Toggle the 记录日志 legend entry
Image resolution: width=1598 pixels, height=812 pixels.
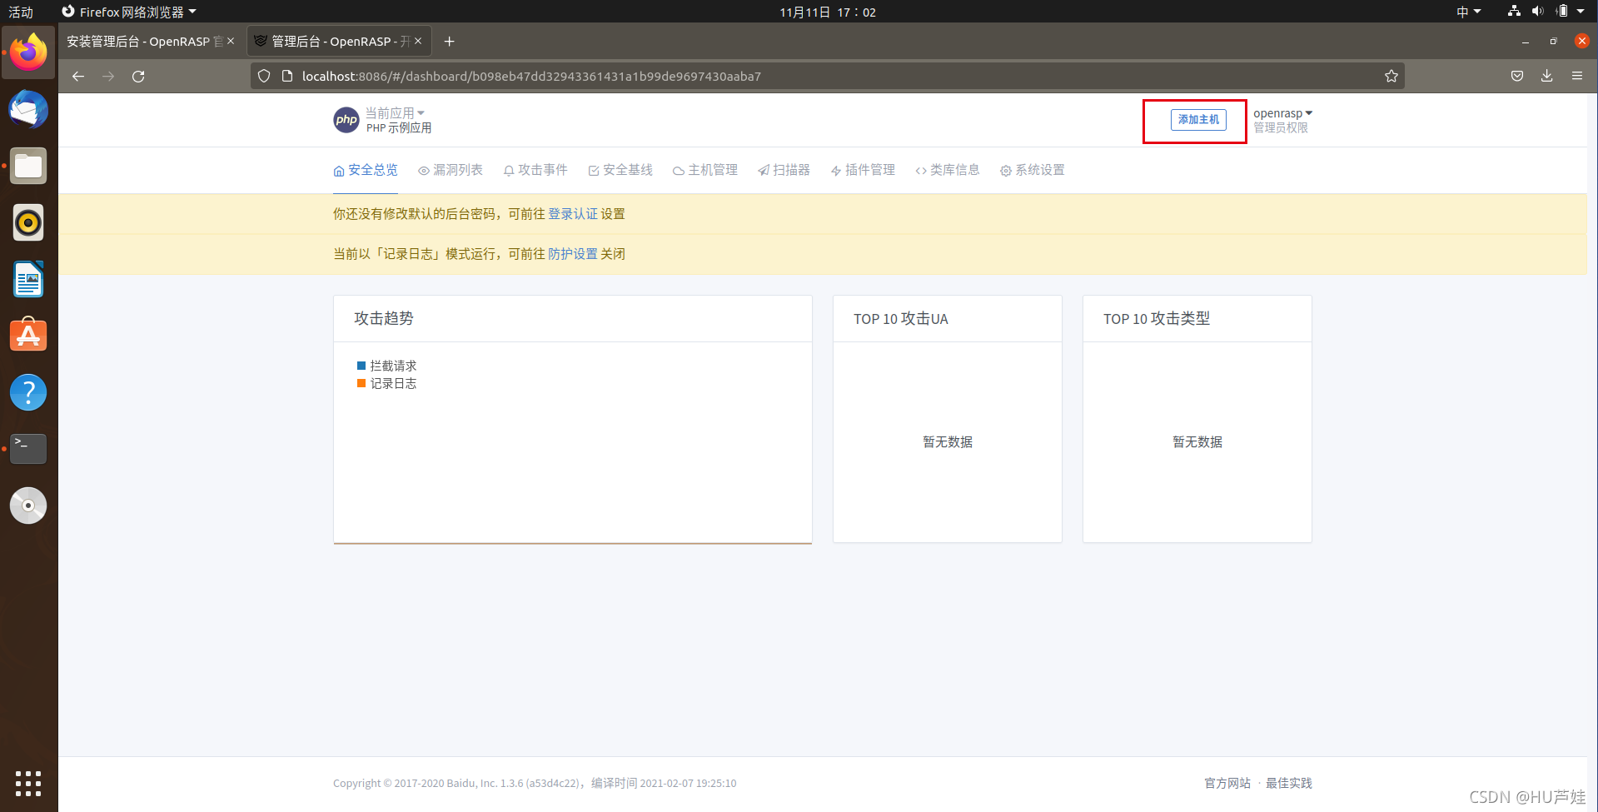click(x=388, y=383)
